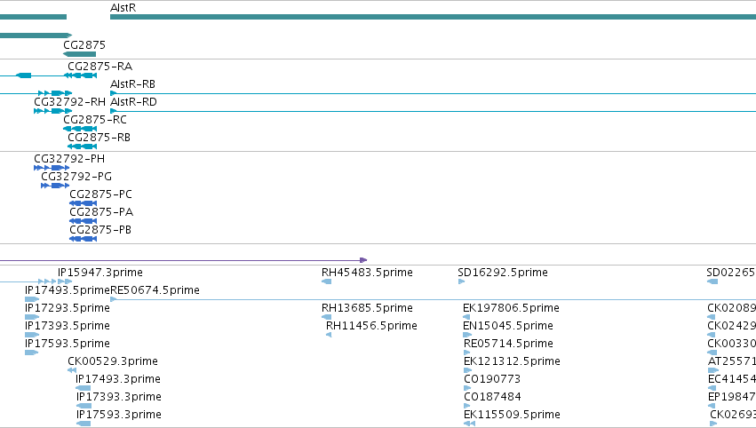Screen dimensions: 756x428
Task: Click the CG32792-PG protein glyph
Action: 55,186
